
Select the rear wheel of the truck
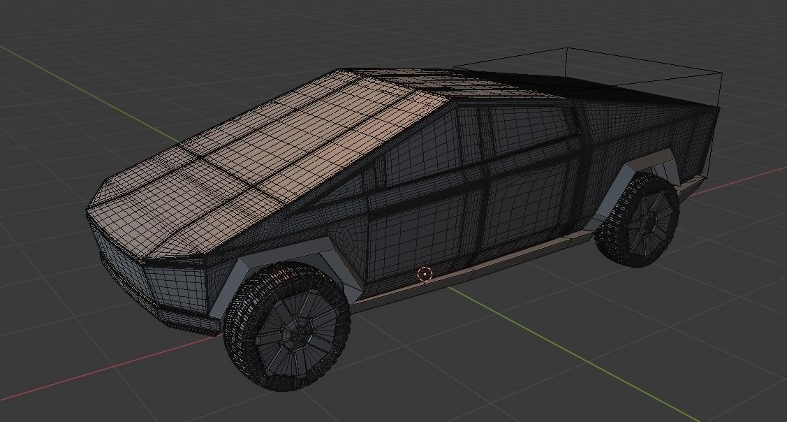637,220
